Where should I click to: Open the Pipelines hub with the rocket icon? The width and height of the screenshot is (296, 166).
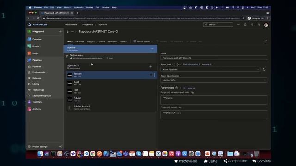click(37, 60)
